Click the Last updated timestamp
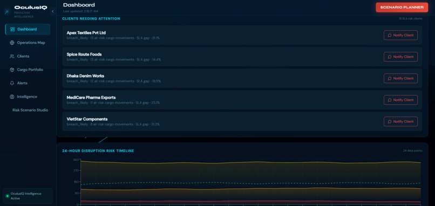The image size is (435, 206). pyautogui.click(x=80, y=11)
